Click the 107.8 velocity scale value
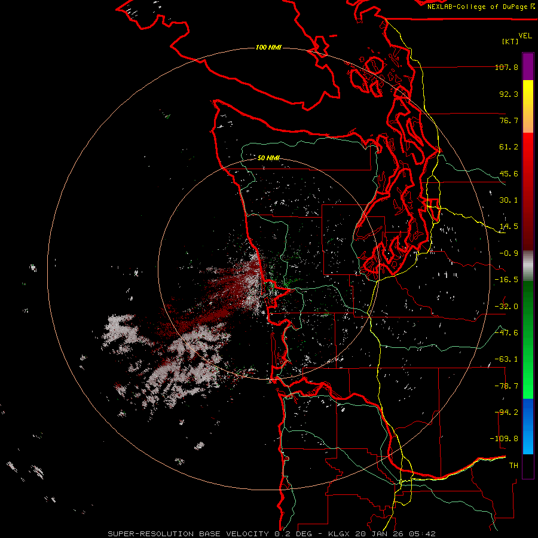Screen dimensions: 538x538 [506, 67]
